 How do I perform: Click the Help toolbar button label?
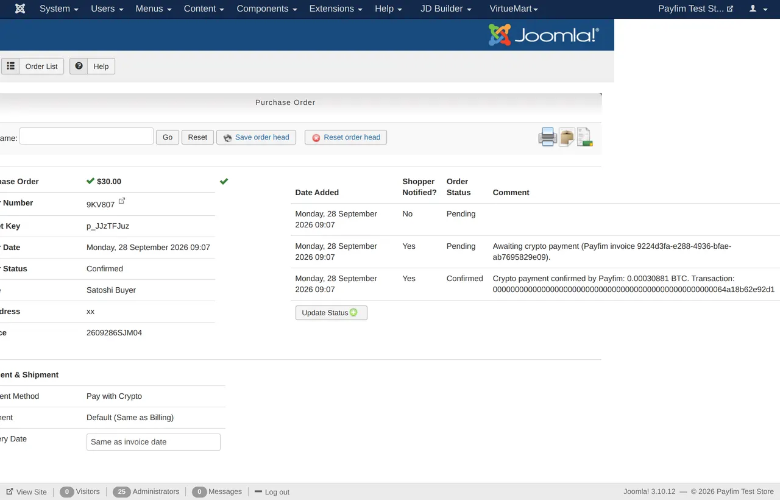101,66
